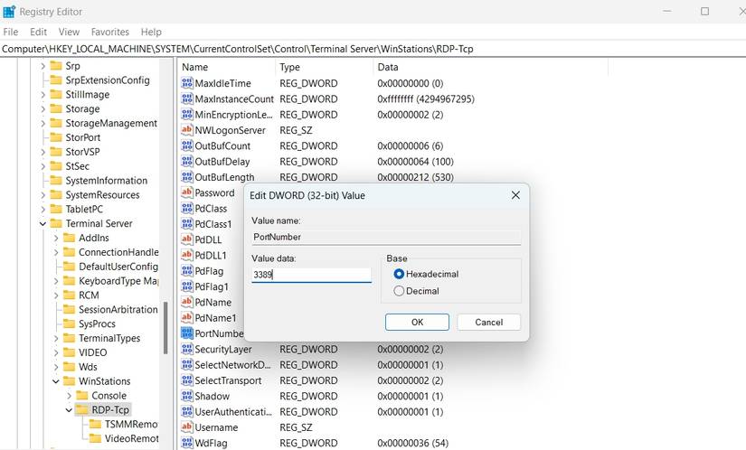
Task: Close the Edit DWORD dialog with X
Action: coord(515,195)
